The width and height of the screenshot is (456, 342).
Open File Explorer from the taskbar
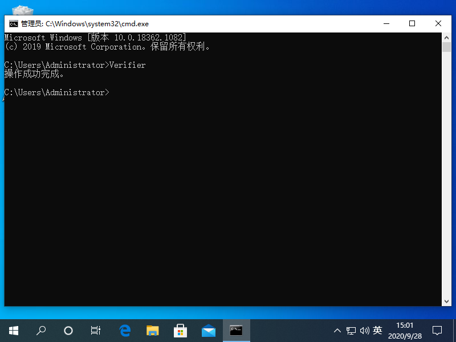(152, 330)
